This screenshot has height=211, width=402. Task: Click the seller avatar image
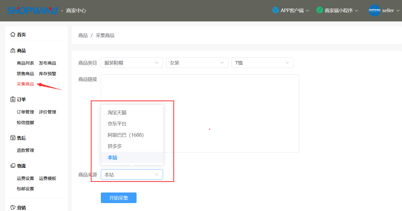[x=374, y=10]
